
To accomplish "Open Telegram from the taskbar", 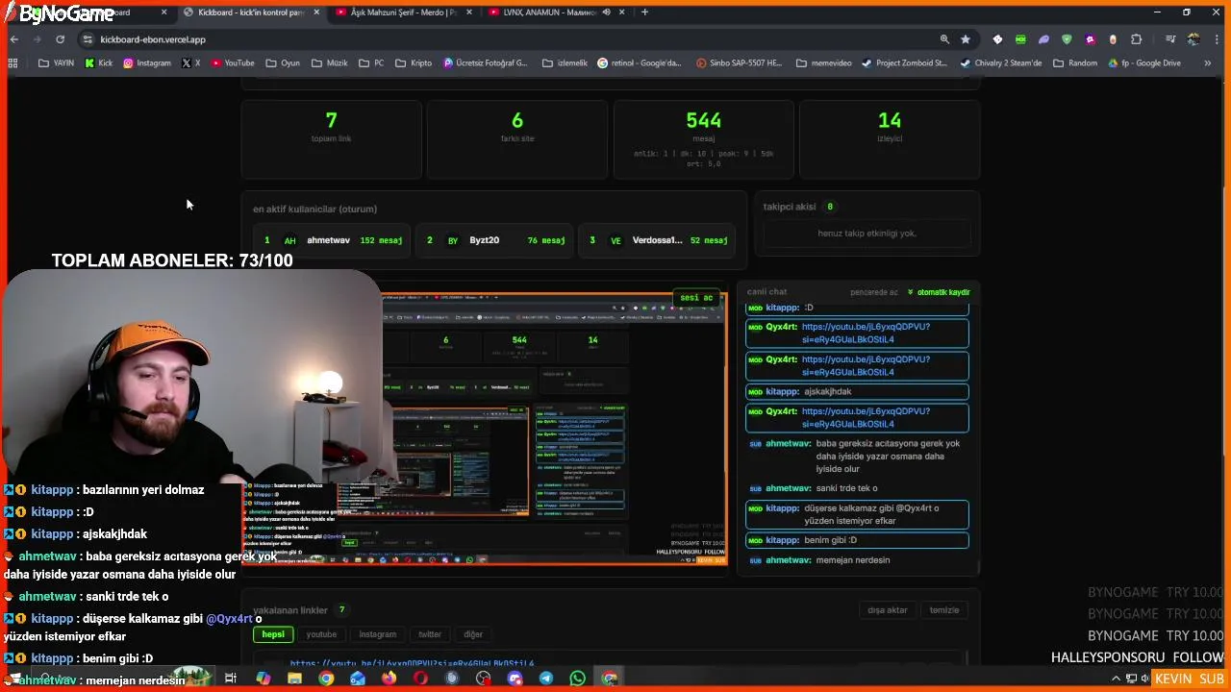I will pos(546,679).
